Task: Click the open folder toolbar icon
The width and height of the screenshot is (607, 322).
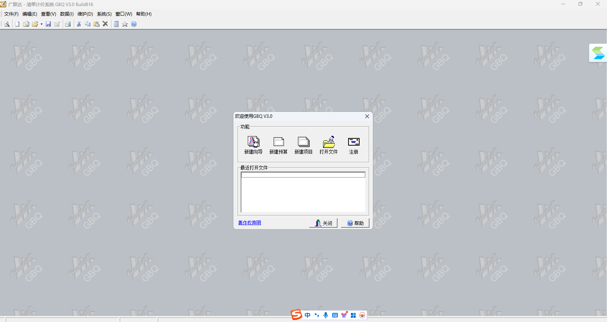Action: pos(35,24)
